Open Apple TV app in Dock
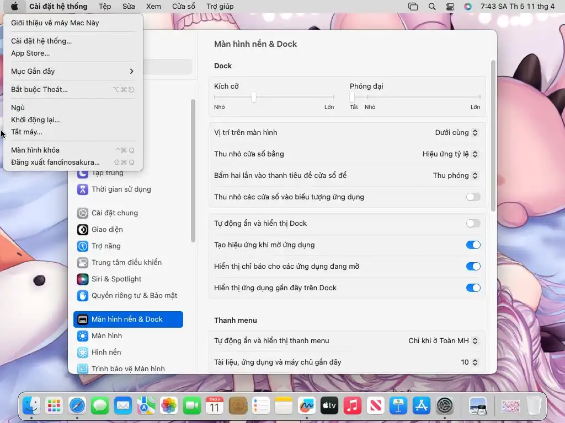 329,406
